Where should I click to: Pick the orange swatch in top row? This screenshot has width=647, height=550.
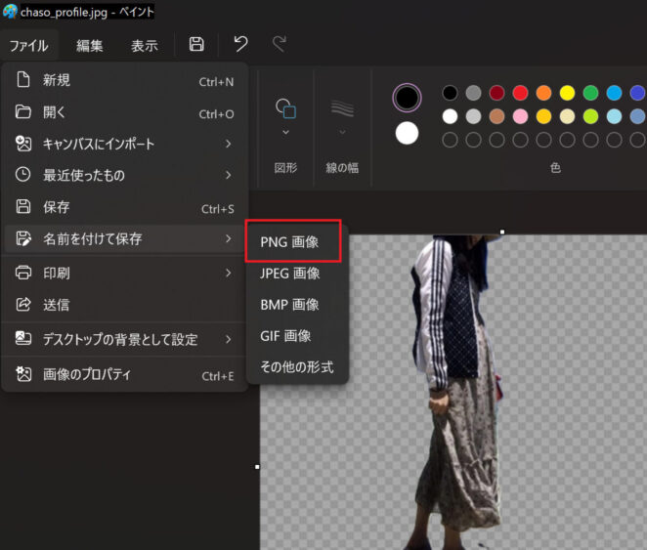tap(543, 93)
